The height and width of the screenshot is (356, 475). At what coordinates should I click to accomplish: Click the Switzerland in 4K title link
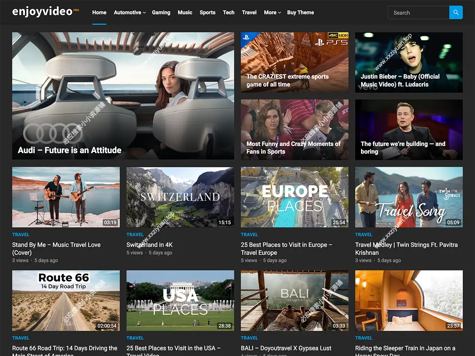tap(150, 245)
